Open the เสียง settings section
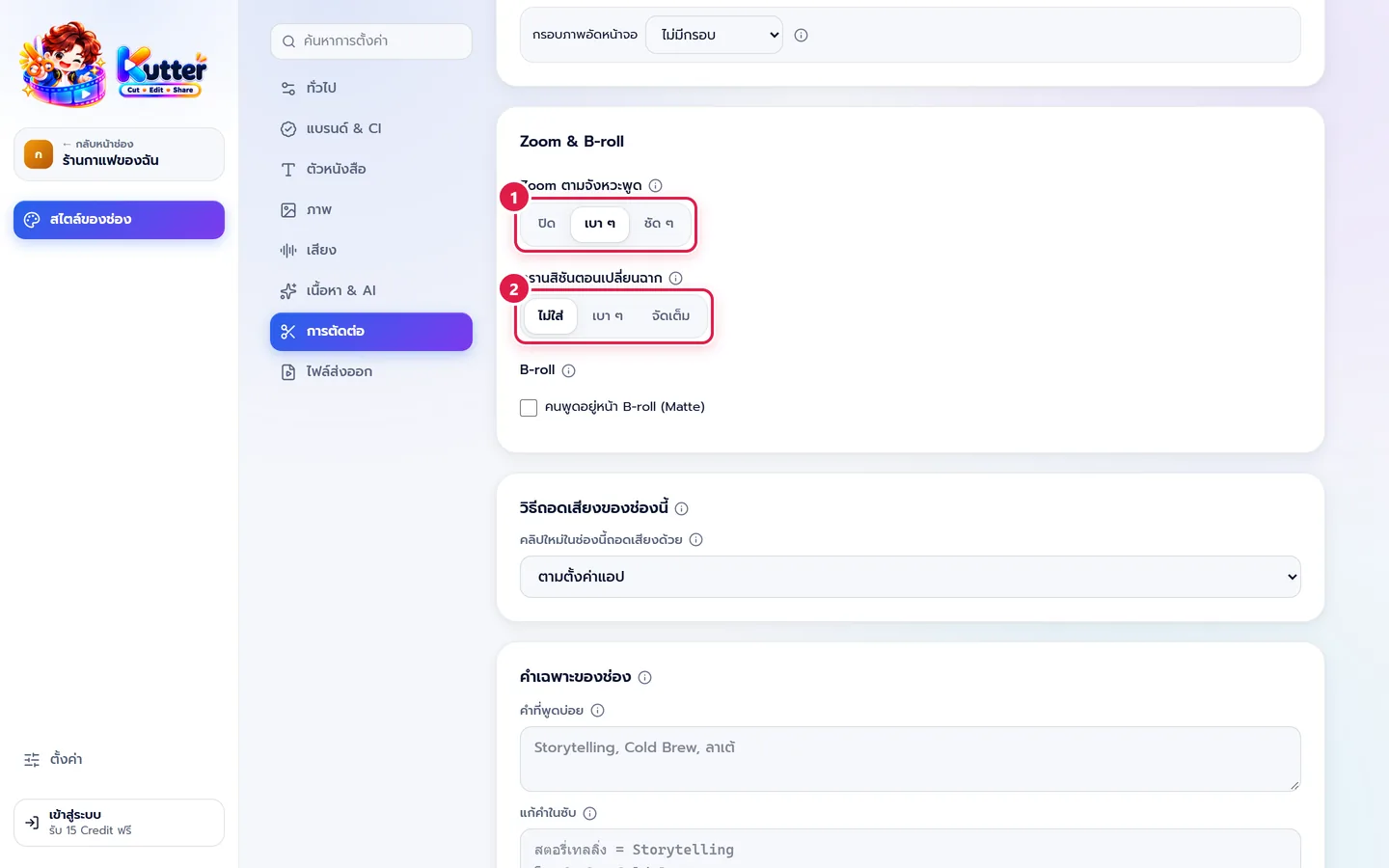This screenshot has height=868, width=1389. tap(371, 250)
